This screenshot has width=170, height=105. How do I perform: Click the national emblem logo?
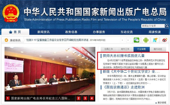(11, 13)
